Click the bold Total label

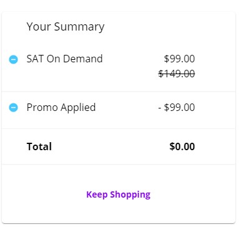coord(39,146)
